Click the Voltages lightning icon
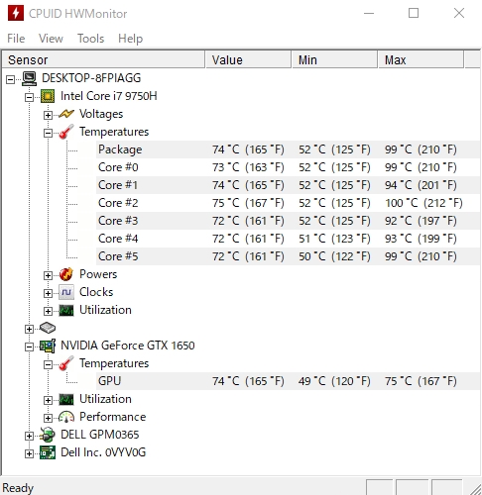The image size is (482, 495). [66, 114]
